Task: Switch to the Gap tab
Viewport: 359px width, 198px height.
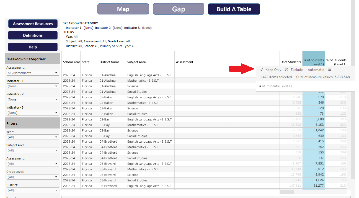Action: pyautogui.click(x=179, y=9)
